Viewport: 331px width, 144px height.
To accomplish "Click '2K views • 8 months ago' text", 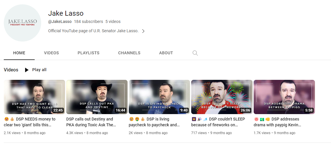I will pos(148,133).
